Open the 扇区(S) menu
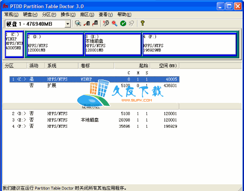The width and height of the screenshot is (244, 191). [x=87, y=15]
